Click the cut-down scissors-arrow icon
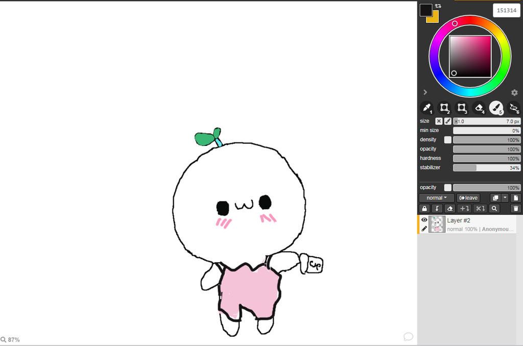Screen dimensions: 523x346 click(480, 209)
